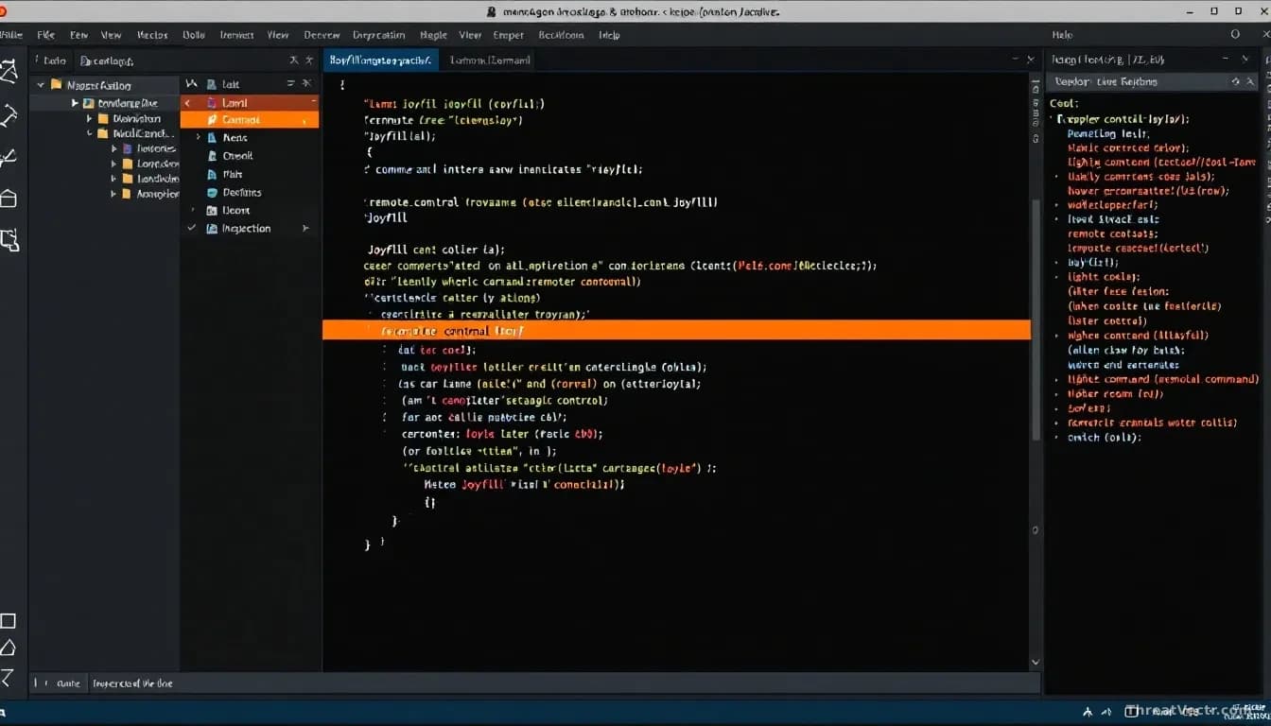Expand the "Dioiniaton" folder arrow
The image size is (1271, 726).
[90, 119]
